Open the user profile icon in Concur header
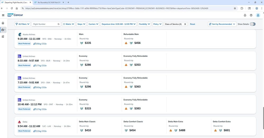 tap(258, 15)
